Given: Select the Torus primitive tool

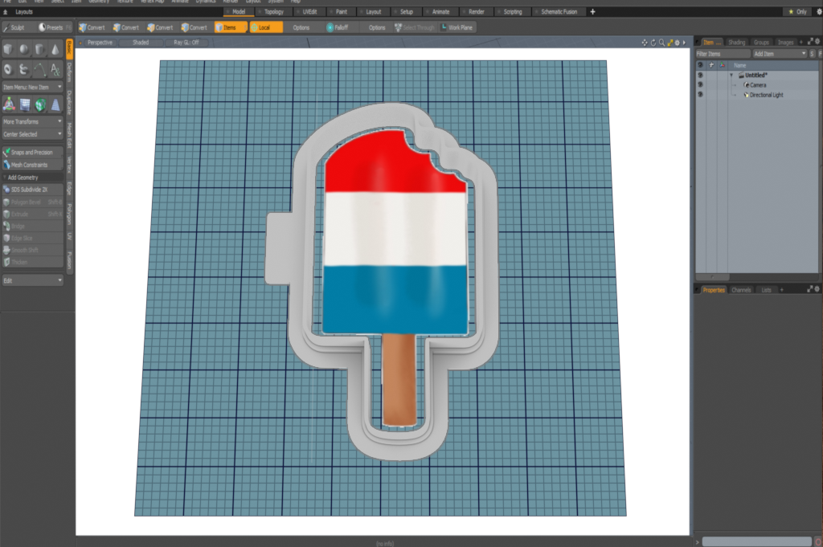Looking at the screenshot, I should pyautogui.click(x=9, y=69).
